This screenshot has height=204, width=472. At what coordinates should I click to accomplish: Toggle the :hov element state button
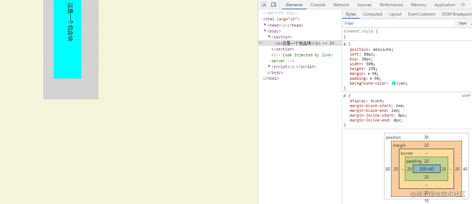pyautogui.click(x=462, y=23)
